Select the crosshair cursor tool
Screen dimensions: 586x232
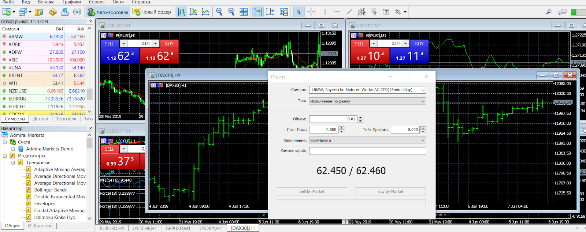pos(311,12)
